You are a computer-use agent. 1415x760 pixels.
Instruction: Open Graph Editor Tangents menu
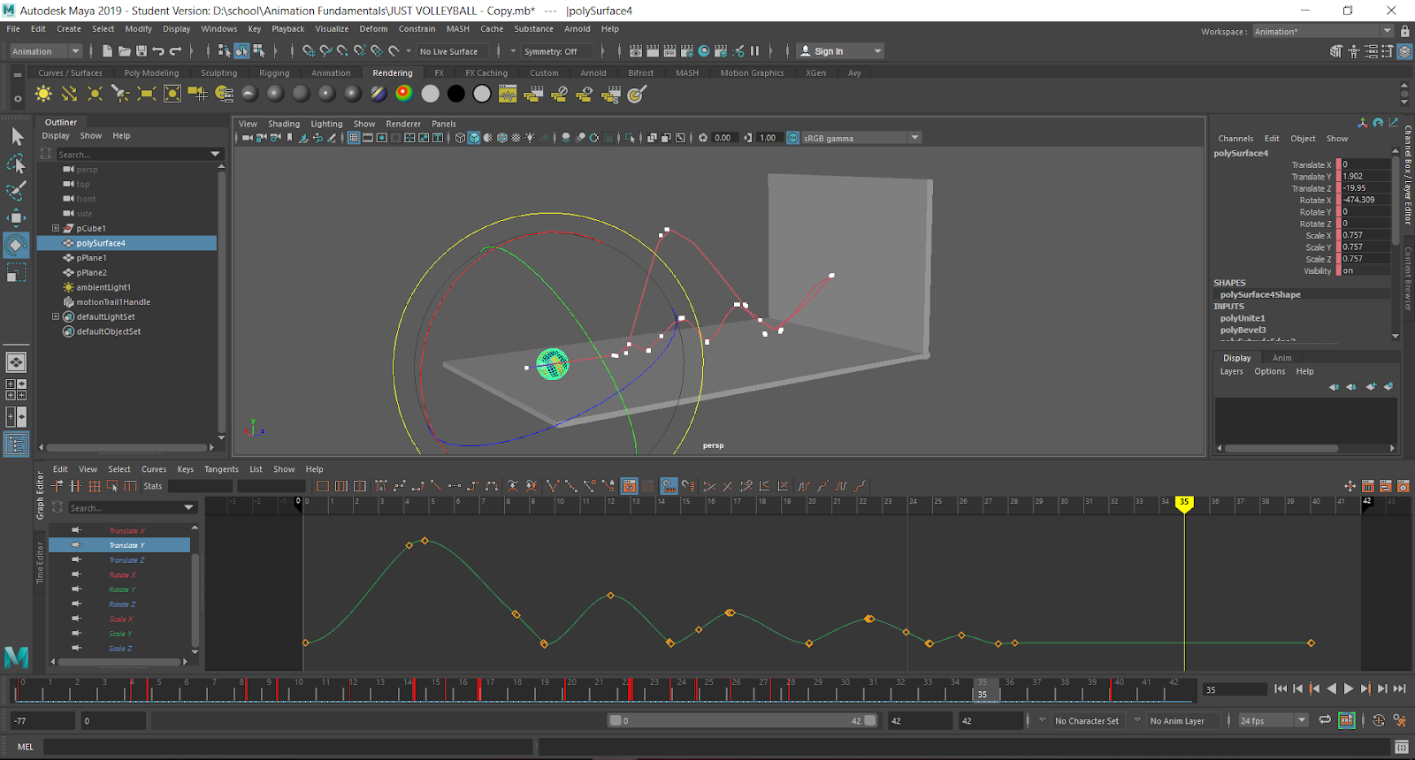[x=221, y=469]
